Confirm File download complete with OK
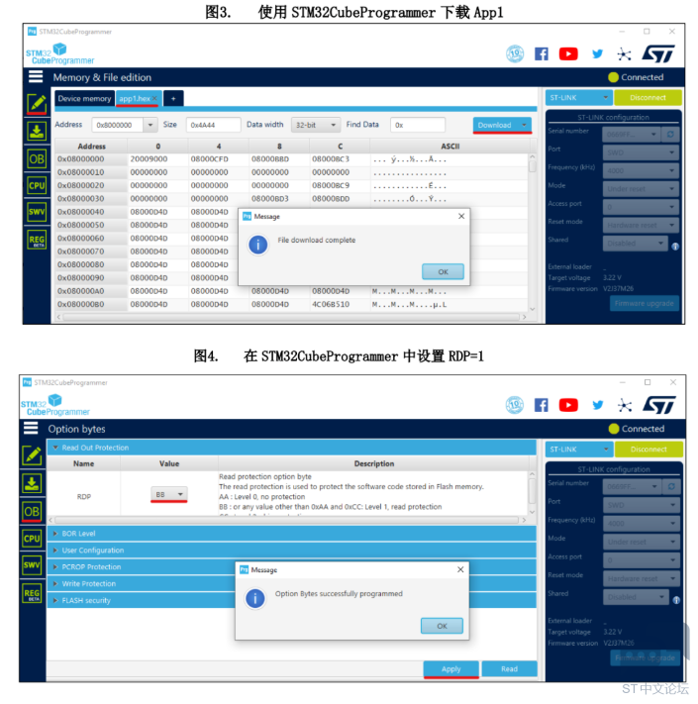698x704 pixels. pos(443,271)
